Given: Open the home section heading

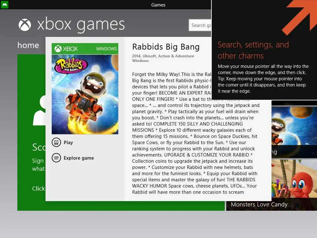Looking at the screenshot, I should (x=28, y=45).
